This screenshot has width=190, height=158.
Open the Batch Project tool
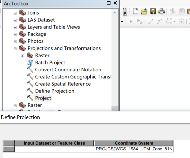(x=50, y=63)
